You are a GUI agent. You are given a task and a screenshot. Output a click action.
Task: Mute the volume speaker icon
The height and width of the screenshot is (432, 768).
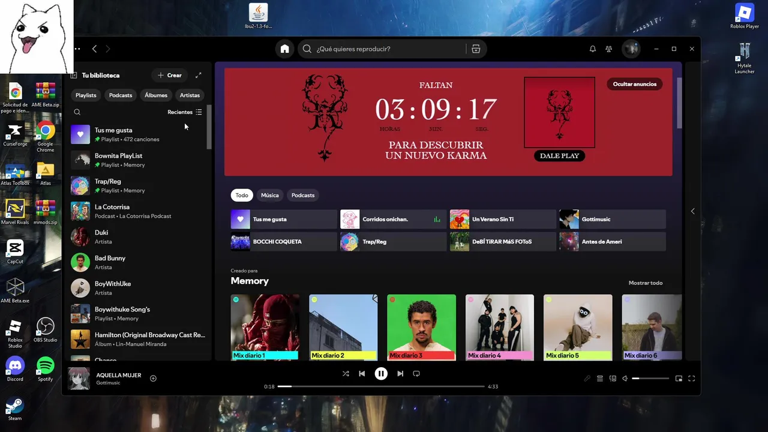625,379
